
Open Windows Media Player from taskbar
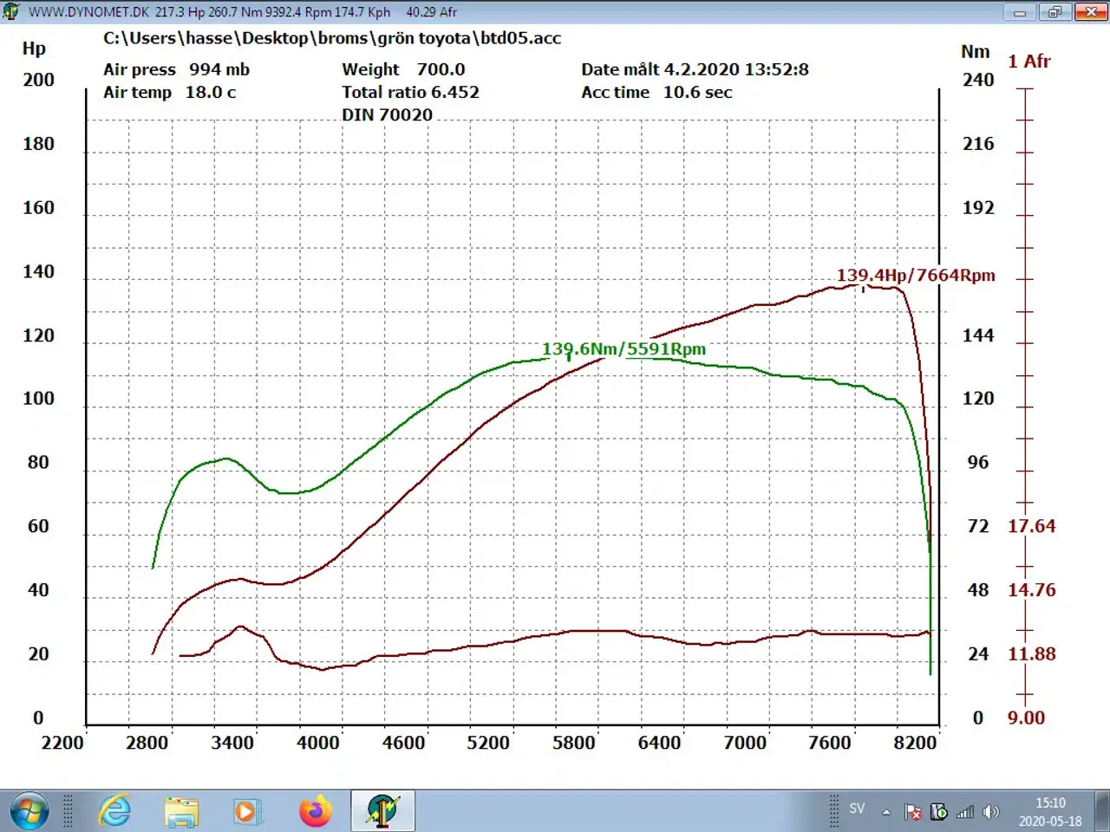246,812
